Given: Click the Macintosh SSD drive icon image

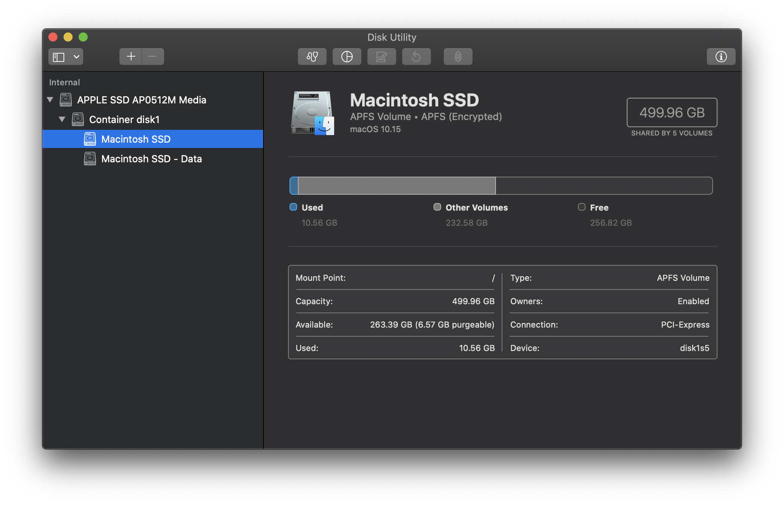Looking at the screenshot, I should (x=313, y=113).
